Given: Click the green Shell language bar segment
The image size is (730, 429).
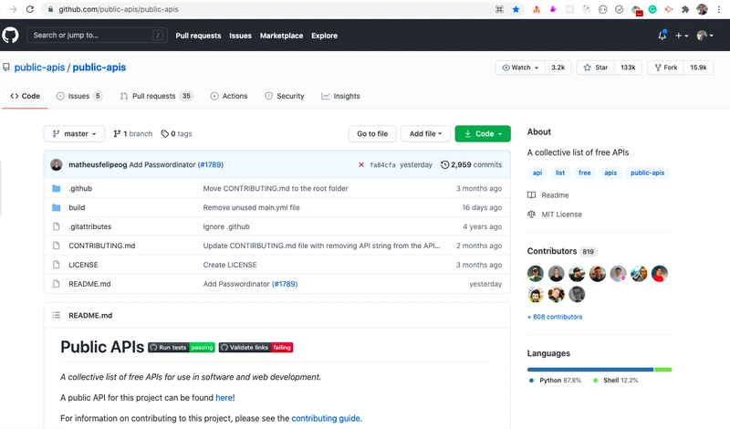Looking at the screenshot, I should tap(663, 370).
